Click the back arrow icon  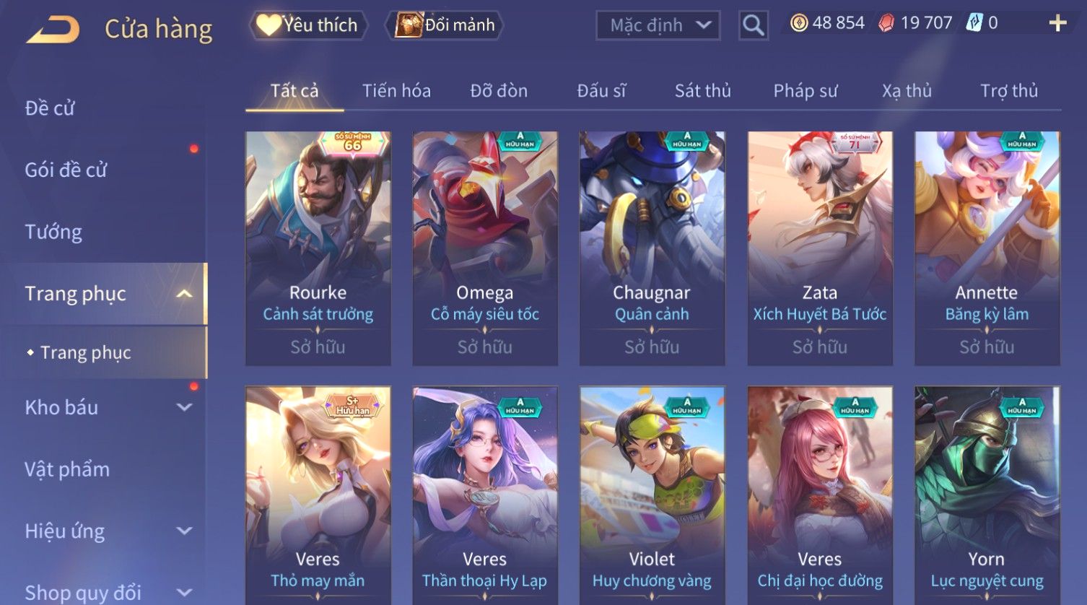(53, 30)
